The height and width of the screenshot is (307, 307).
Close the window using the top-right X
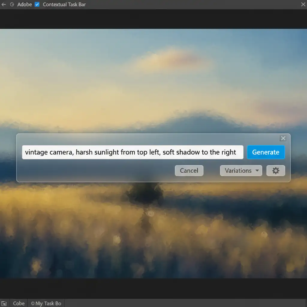(303, 4)
